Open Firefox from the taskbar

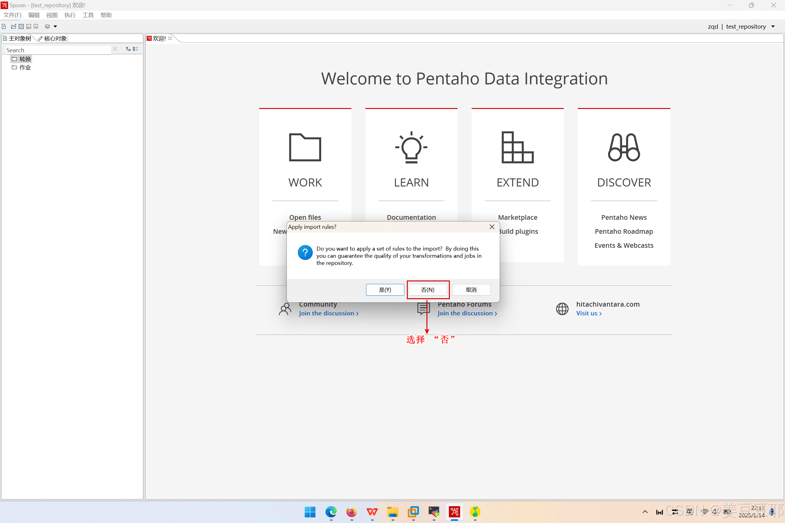pos(351,512)
